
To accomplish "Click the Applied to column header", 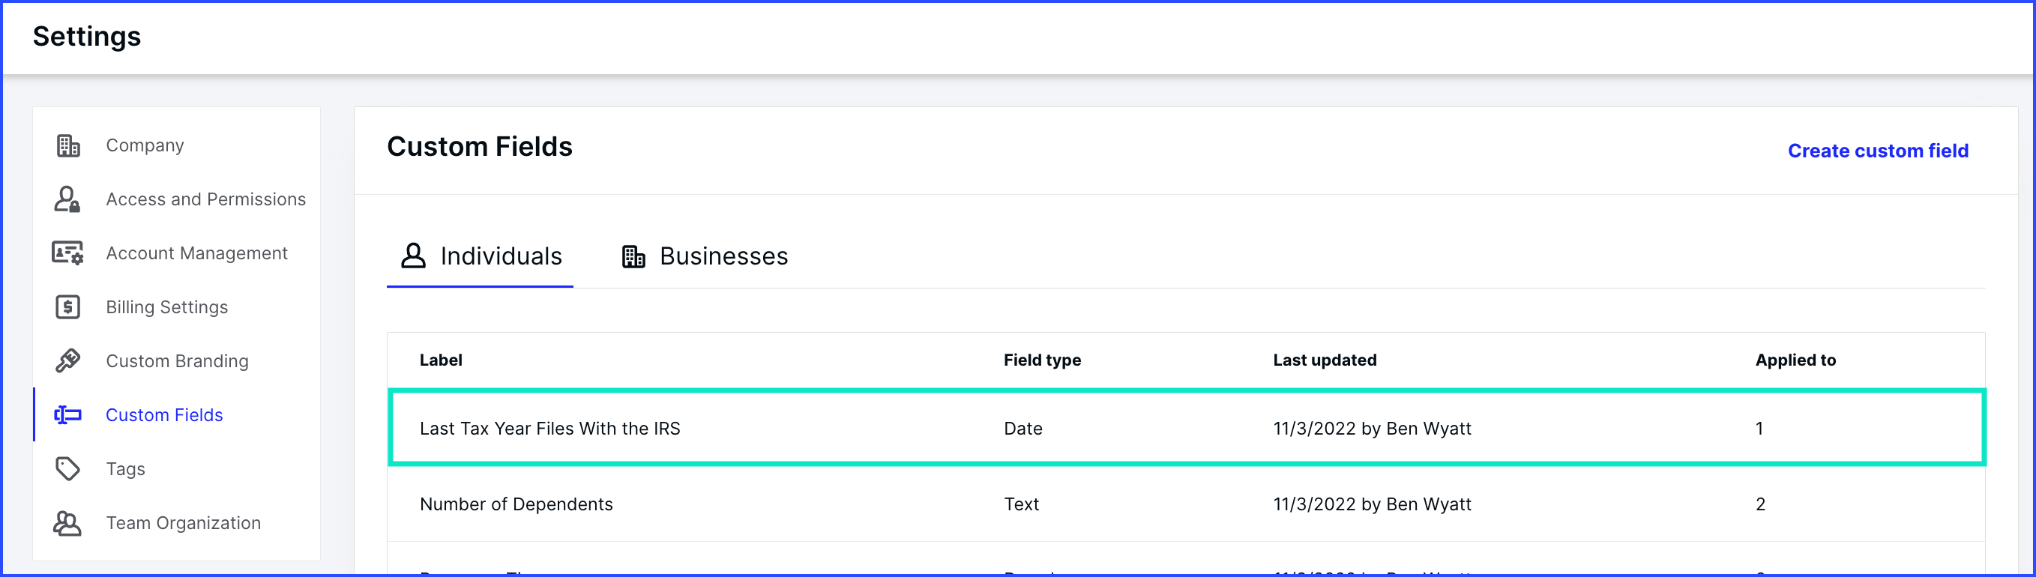I will pyautogui.click(x=1795, y=360).
